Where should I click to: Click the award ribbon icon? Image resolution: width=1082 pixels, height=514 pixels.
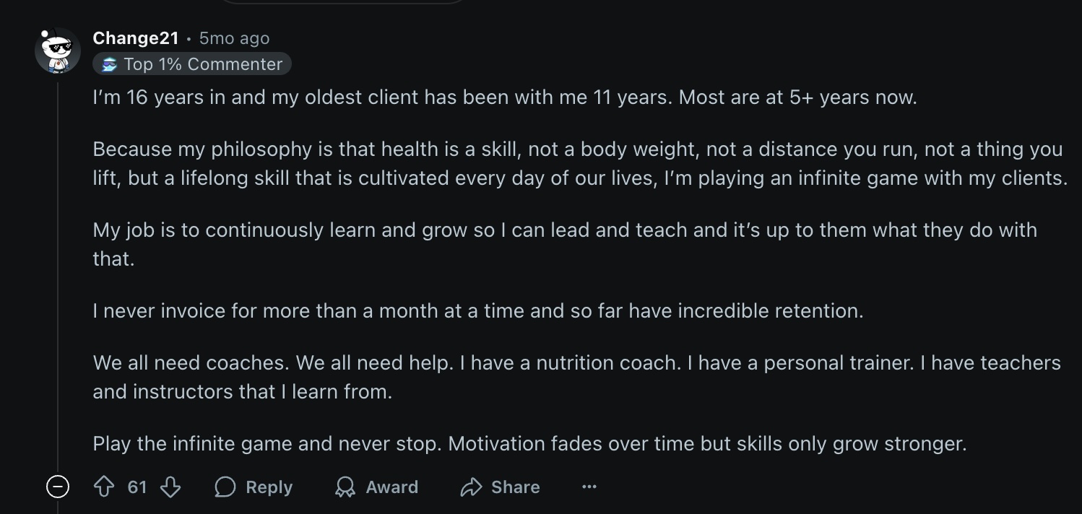(345, 487)
